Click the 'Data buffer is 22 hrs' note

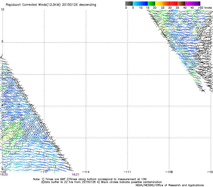(101, 182)
